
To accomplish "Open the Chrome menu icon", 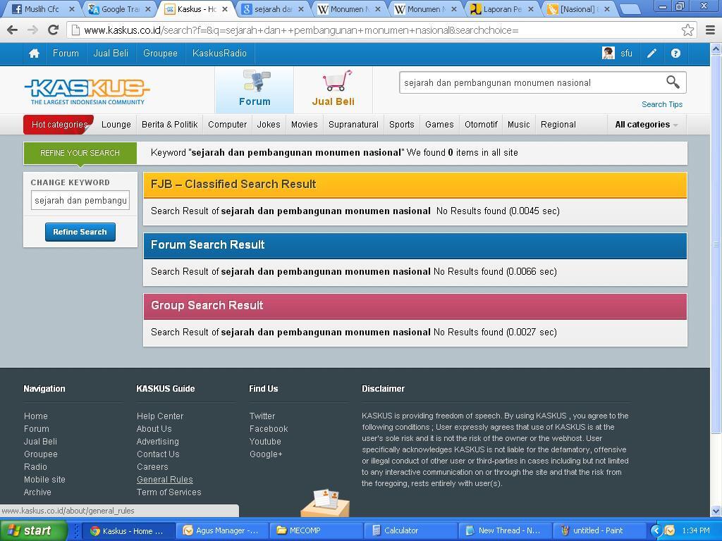I will click(711, 30).
